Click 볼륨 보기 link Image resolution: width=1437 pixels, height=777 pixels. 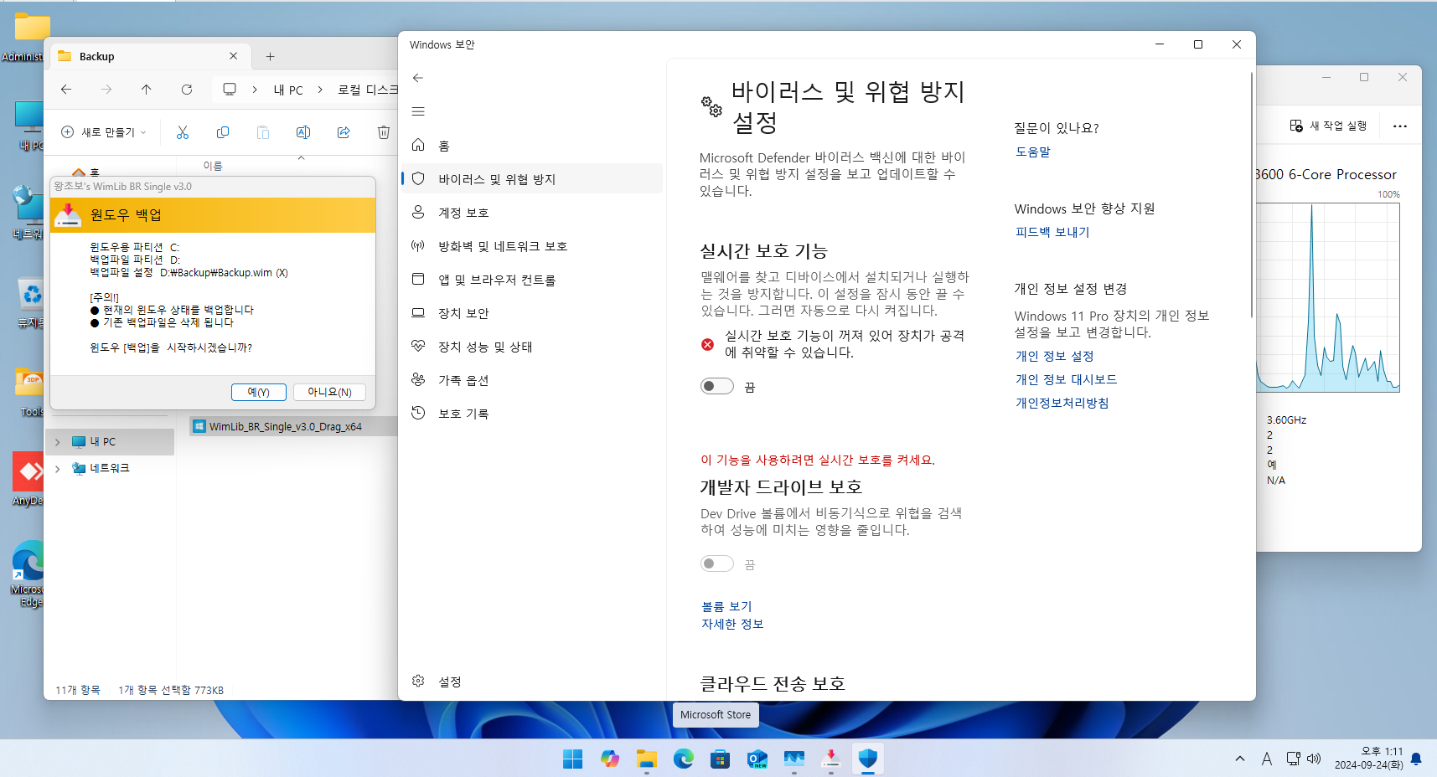pos(726,606)
